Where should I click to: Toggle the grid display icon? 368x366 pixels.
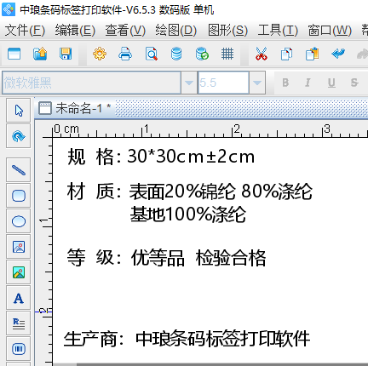(x=227, y=54)
